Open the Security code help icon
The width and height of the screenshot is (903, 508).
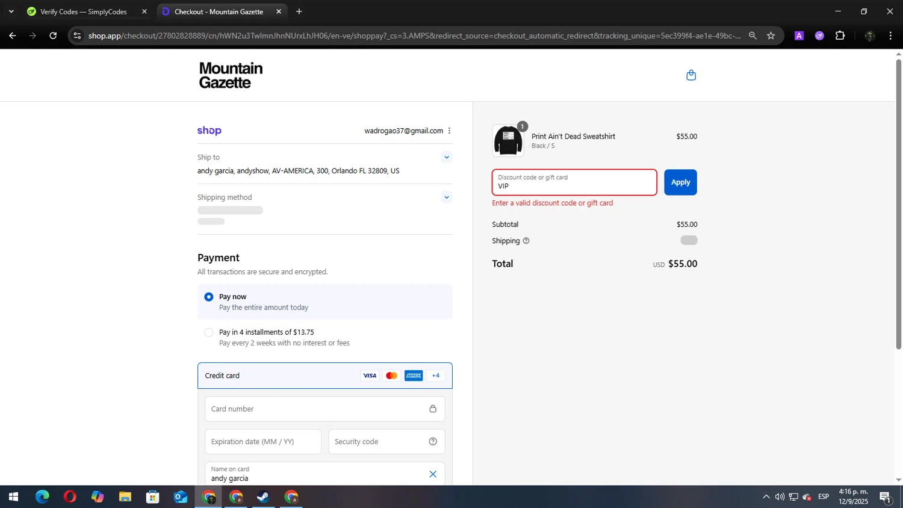tap(433, 442)
